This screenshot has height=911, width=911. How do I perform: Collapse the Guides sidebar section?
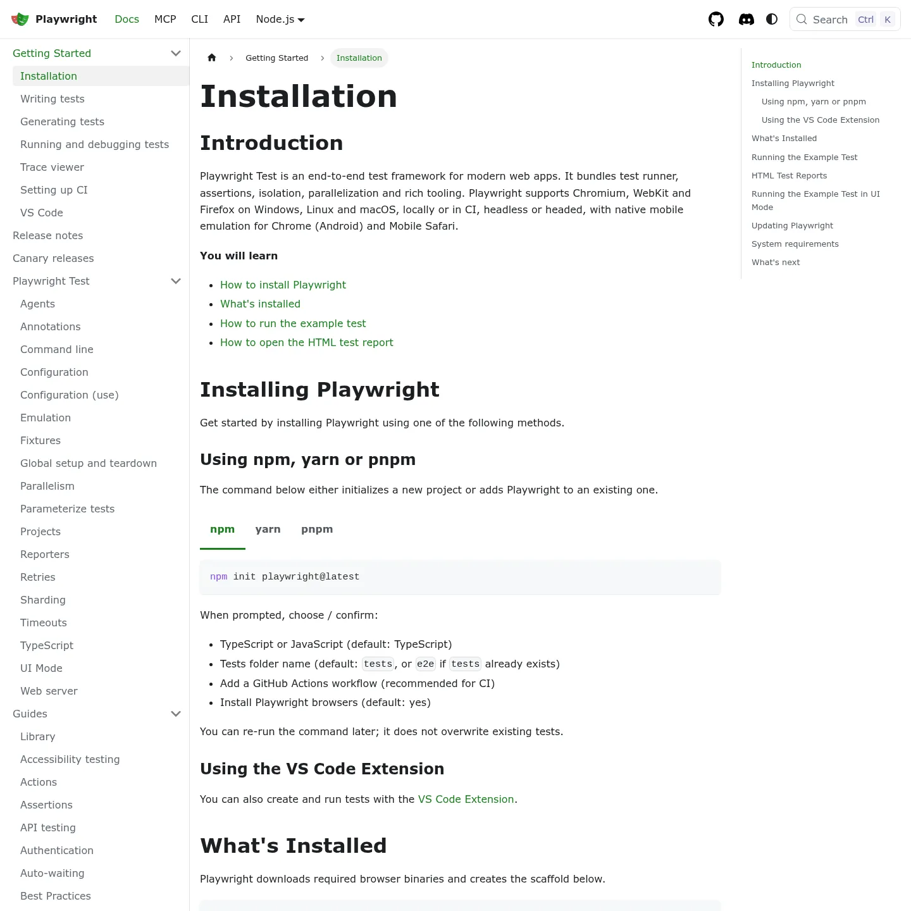tap(176, 714)
